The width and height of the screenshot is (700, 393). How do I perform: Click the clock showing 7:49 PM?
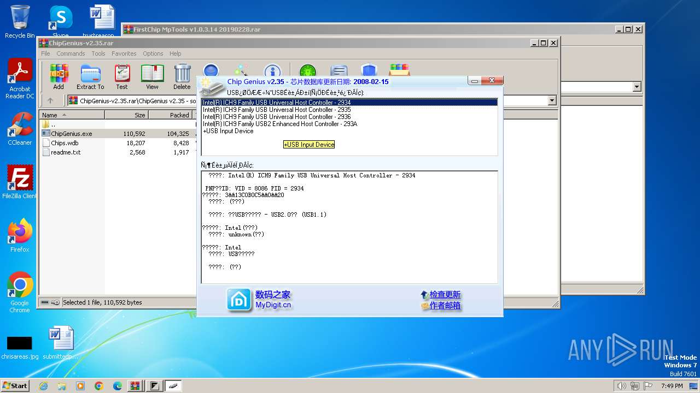tap(672, 386)
